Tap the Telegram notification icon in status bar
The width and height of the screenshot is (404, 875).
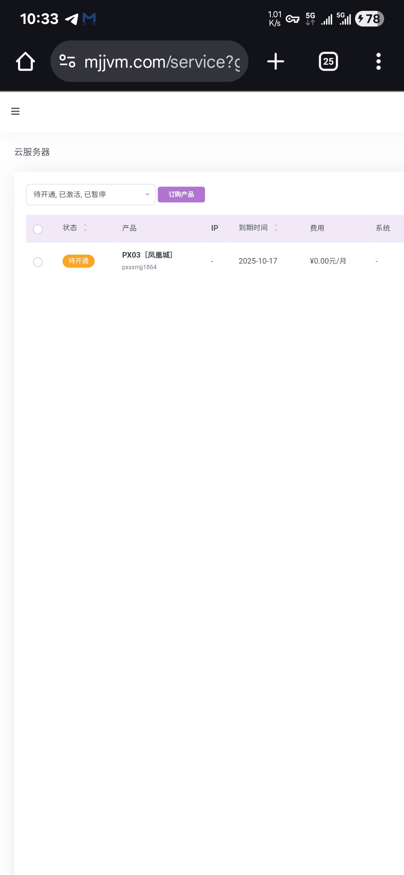[x=71, y=19]
